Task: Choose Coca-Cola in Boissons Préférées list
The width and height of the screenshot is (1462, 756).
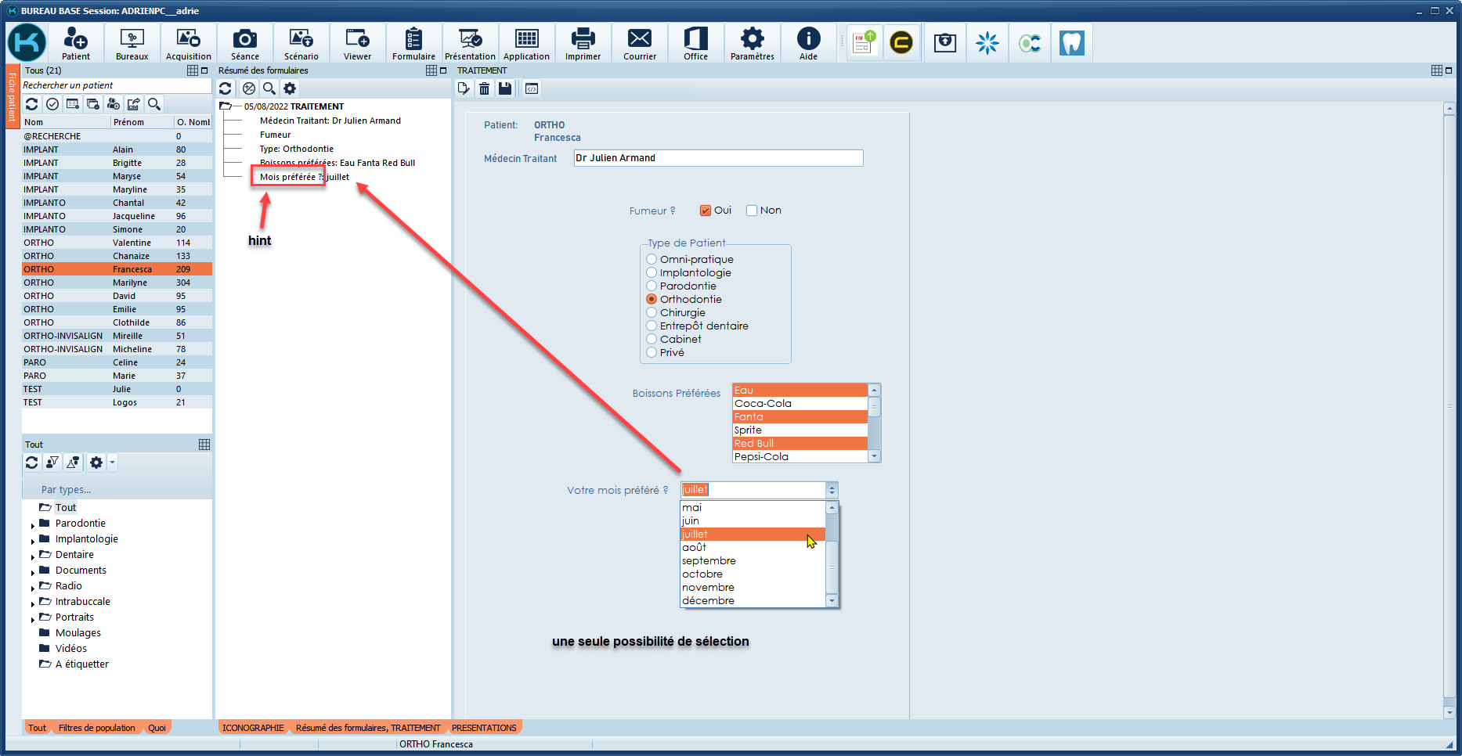Action: pyautogui.click(x=763, y=404)
